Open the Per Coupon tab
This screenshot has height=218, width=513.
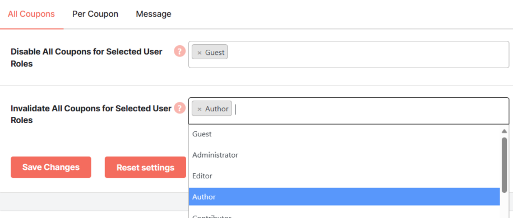click(95, 14)
